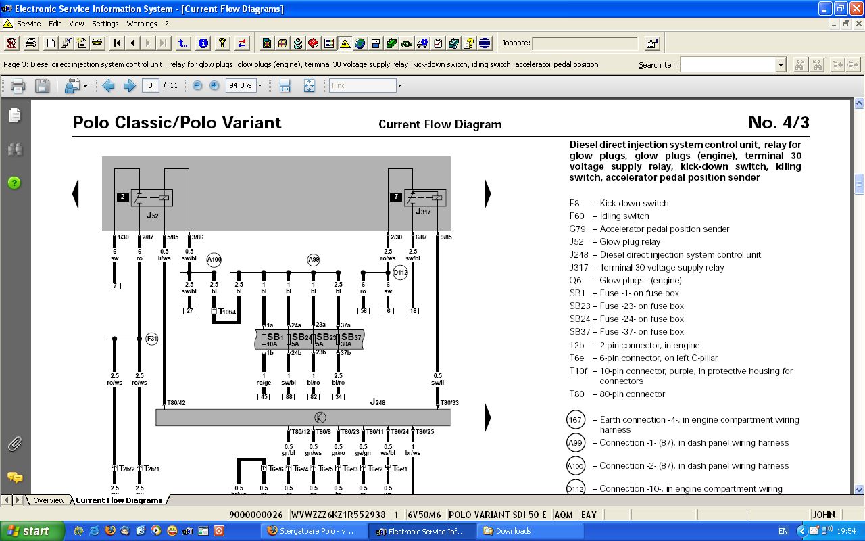Screen dimensions: 865x541
Task: Click the fit page icon
Action: [309, 86]
